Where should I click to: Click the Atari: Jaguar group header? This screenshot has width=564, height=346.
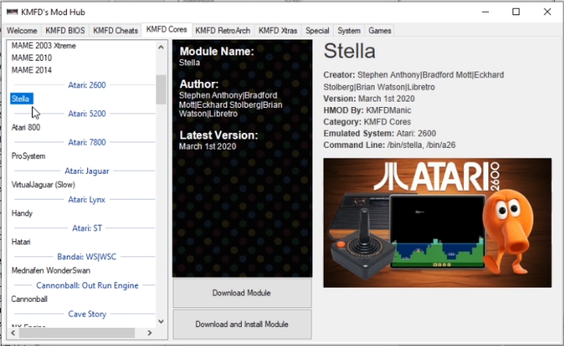(86, 171)
